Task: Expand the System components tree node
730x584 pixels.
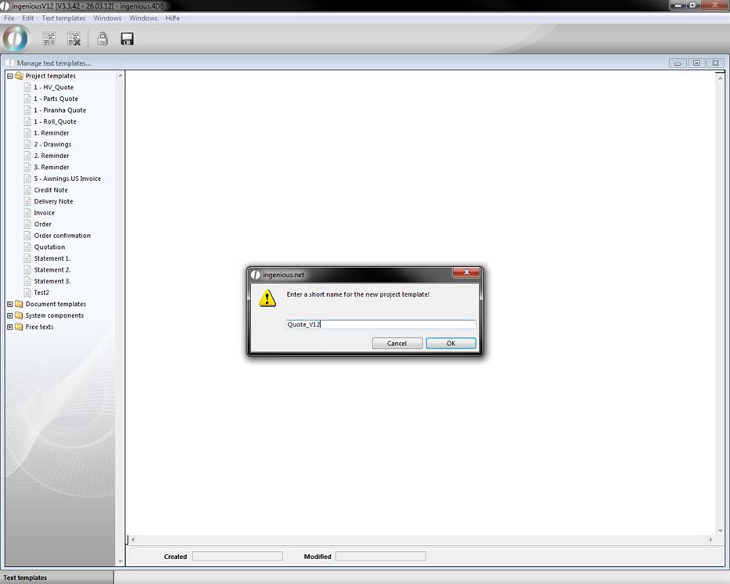Action: click(x=9, y=315)
